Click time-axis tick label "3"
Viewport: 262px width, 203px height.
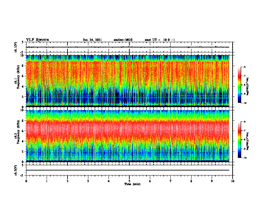pyautogui.click(x=88, y=181)
